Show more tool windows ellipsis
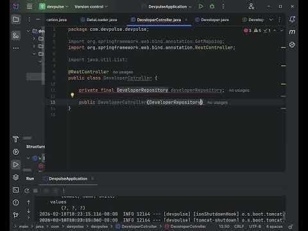The width and height of the screenshot is (308, 231). [x=15, y=48]
